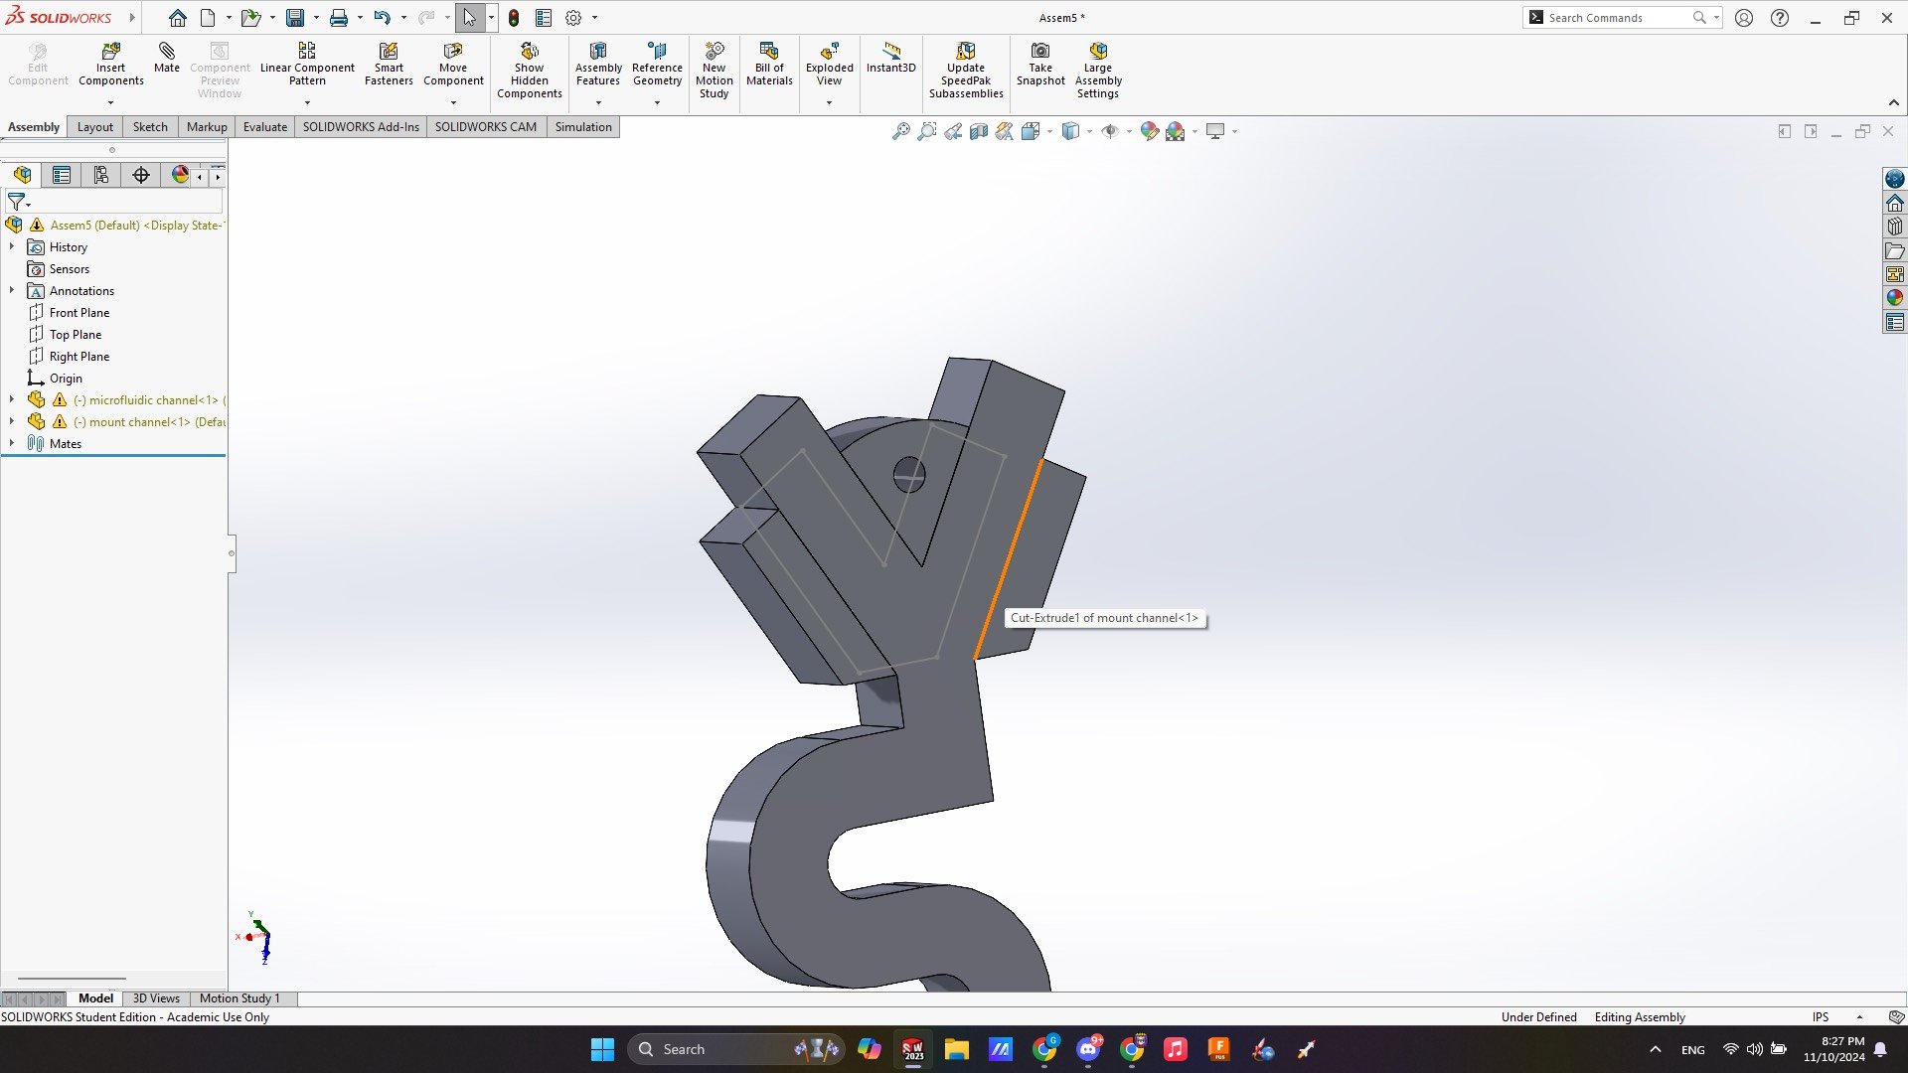Click Zoom to Fit icon
The width and height of the screenshot is (1908, 1073).
click(x=901, y=131)
